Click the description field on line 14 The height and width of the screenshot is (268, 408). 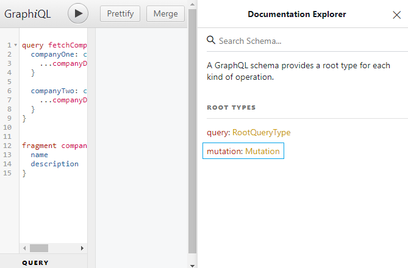point(54,164)
